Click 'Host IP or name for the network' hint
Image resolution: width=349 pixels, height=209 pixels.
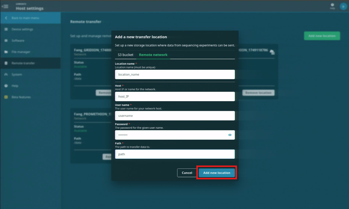[135, 89]
